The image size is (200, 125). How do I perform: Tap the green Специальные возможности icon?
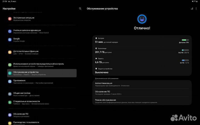10,102
